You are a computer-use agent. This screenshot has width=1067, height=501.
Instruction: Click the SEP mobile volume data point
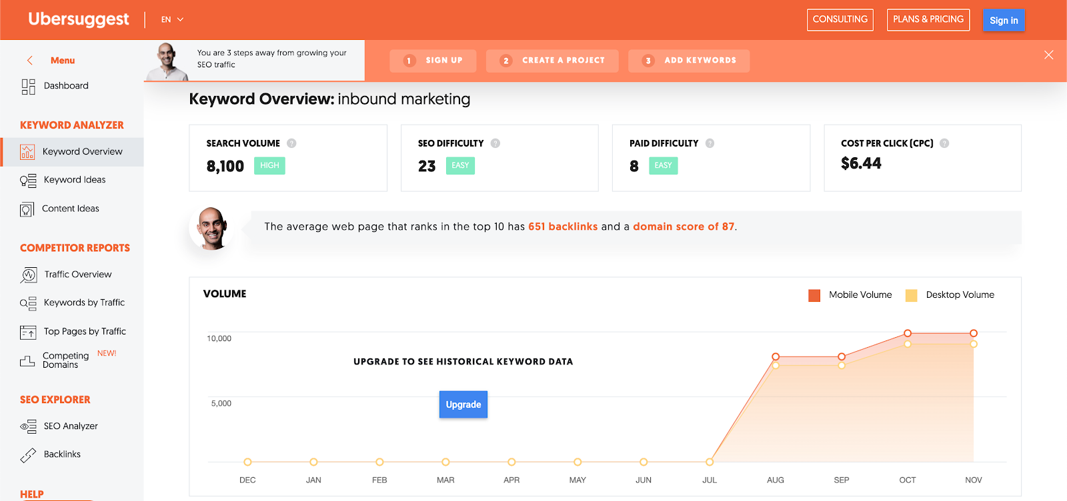click(842, 357)
